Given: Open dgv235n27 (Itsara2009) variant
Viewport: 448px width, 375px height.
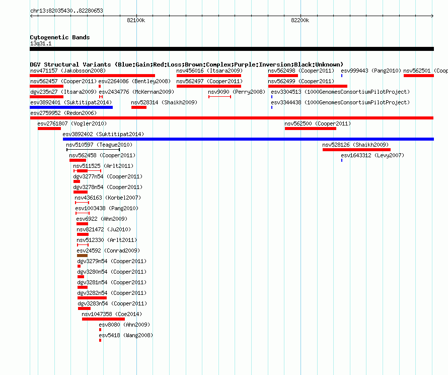Looking at the screenshot, I should point(63,92).
